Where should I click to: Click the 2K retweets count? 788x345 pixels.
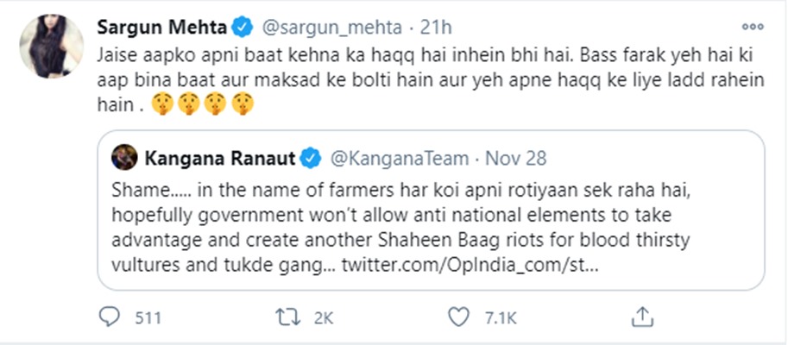click(323, 319)
